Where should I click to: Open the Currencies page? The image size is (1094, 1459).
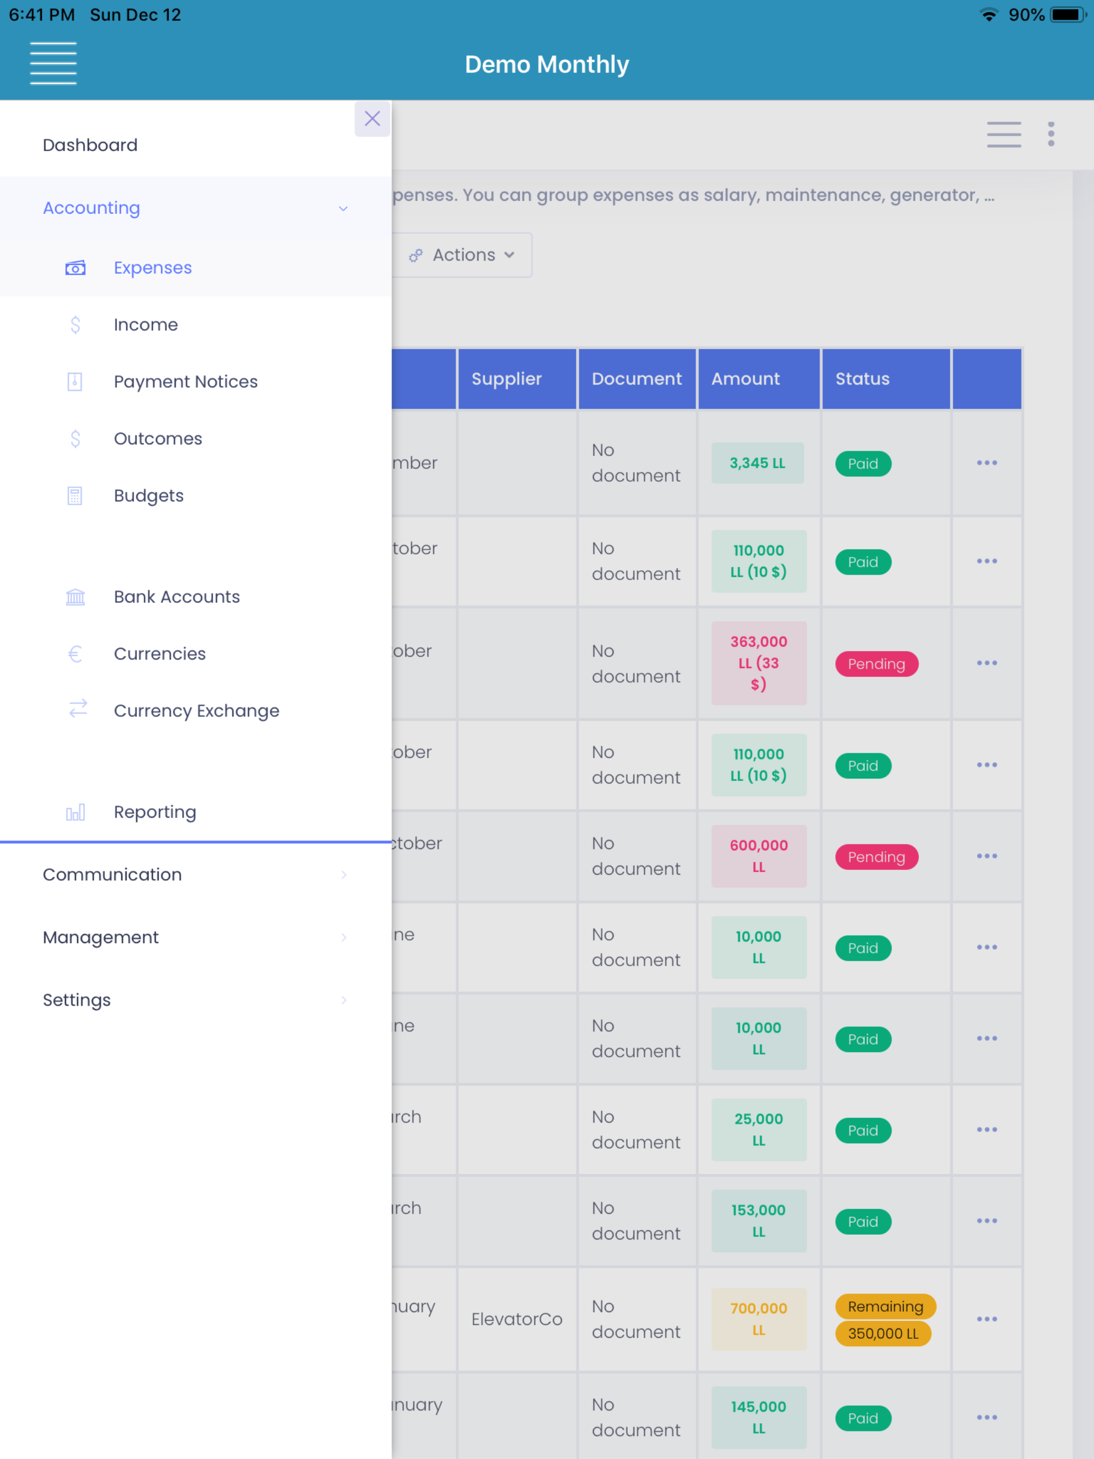(196, 654)
